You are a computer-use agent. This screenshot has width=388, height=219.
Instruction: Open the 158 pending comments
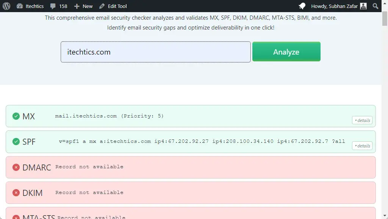coord(59,6)
